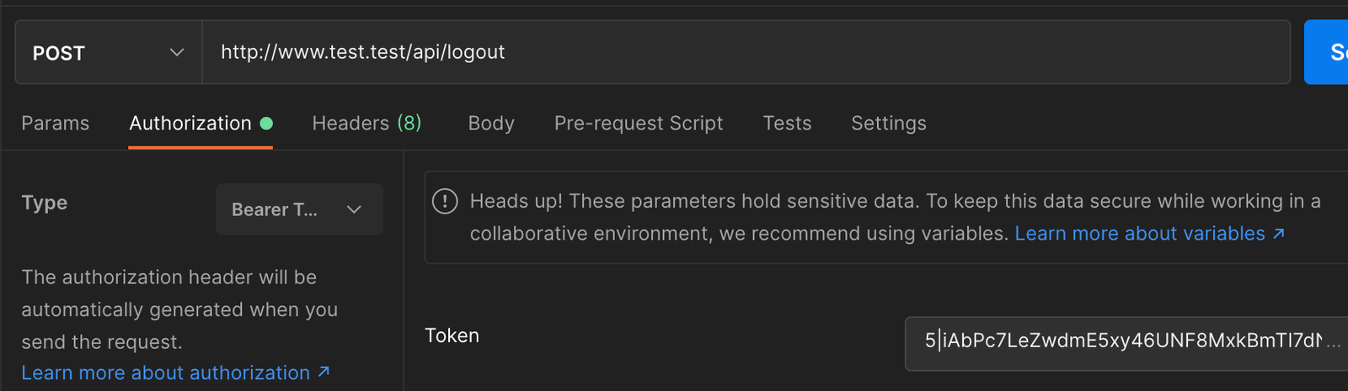1348x391 pixels.
Task: Open Learn more about authorization link
Action: click(x=166, y=373)
